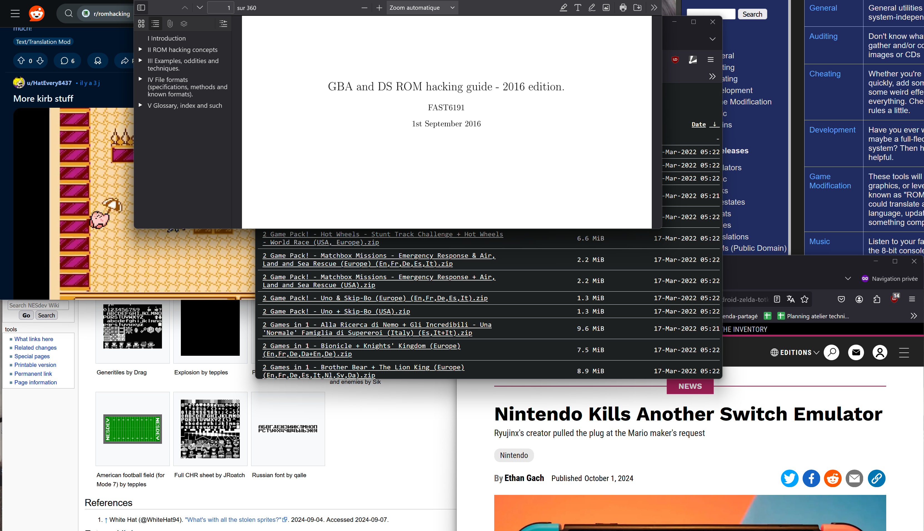Zoom out the PDF document
This screenshot has width=924, height=531.
364,8
